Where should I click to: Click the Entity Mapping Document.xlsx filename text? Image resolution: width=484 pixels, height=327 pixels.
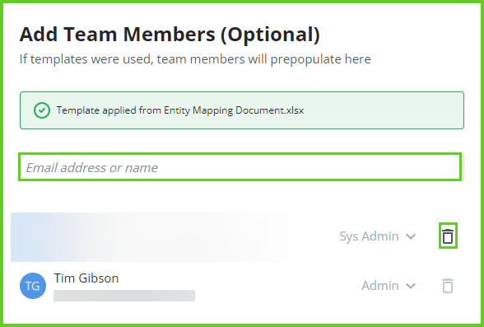tap(234, 110)
